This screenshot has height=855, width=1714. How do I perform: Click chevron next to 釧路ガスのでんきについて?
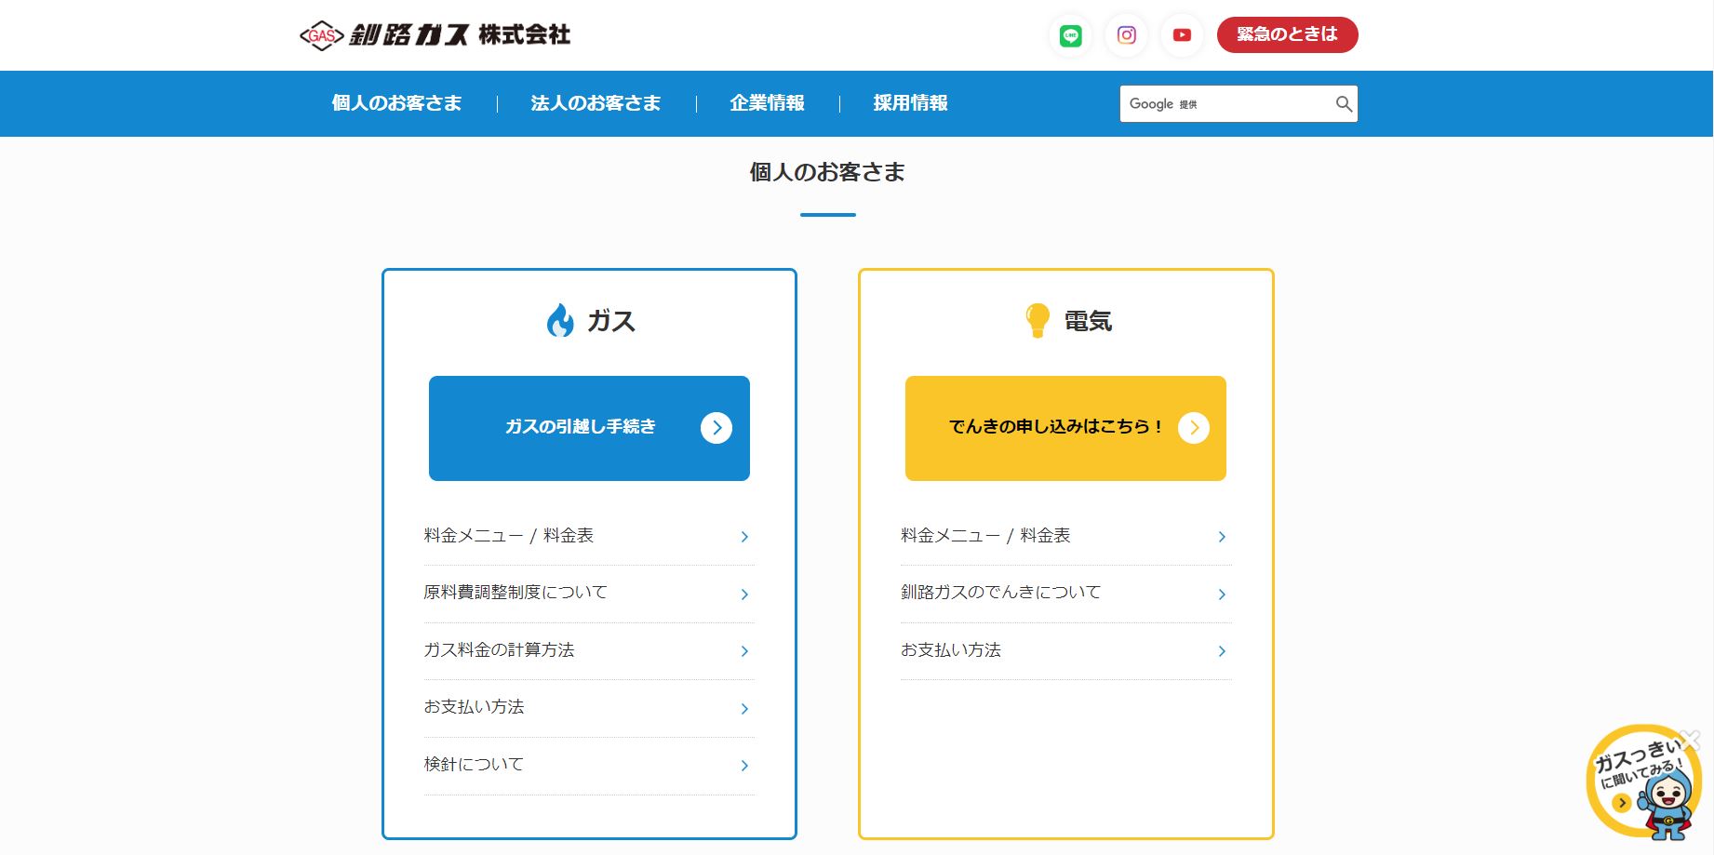coord(1222,594)
